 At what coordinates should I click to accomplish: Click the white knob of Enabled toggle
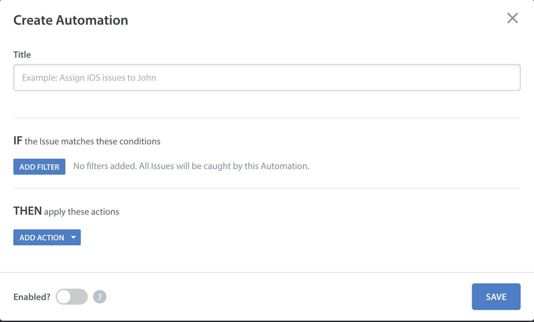(x=64, y=297)
